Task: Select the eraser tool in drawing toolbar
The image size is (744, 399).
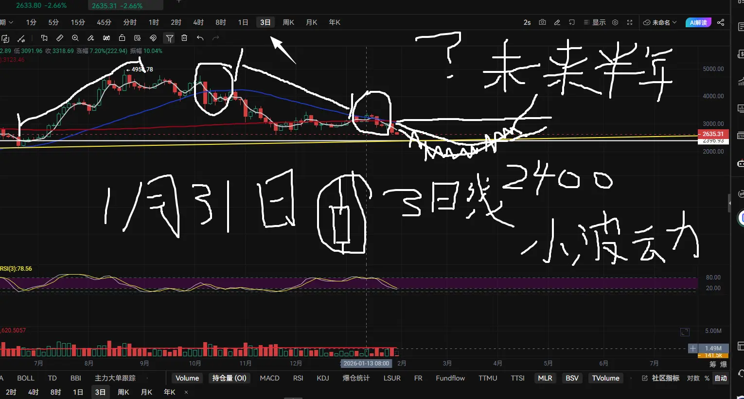Action: pyautogui.click(x=91, y=38)
